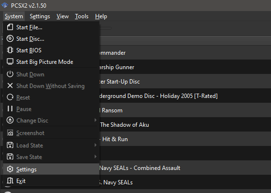Expand the Change Disc submenu arrow

point(96,120)
